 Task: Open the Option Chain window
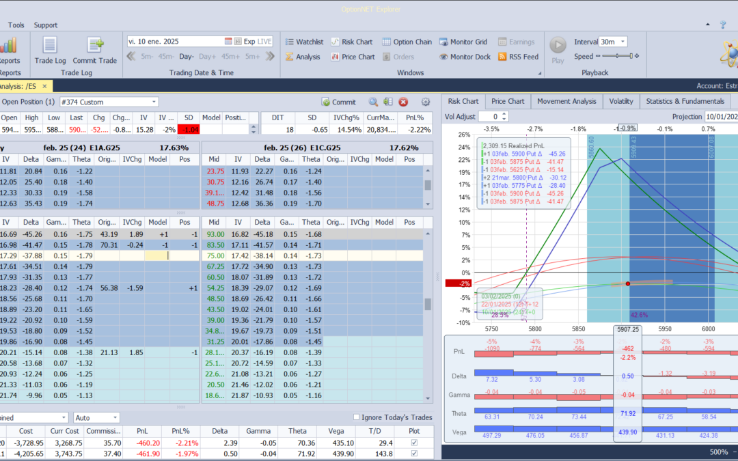pos(407,42)
